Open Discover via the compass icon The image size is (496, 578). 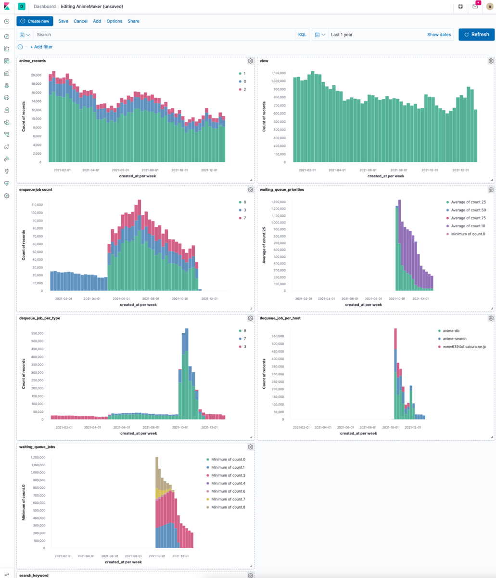[7, 37]
